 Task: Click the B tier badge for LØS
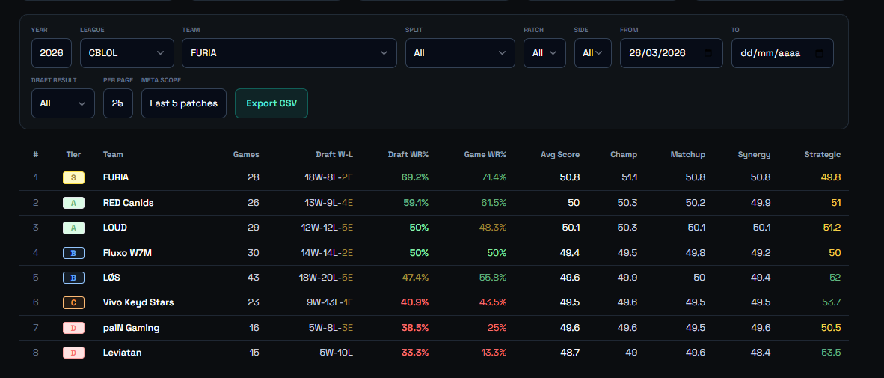(73, 278)
